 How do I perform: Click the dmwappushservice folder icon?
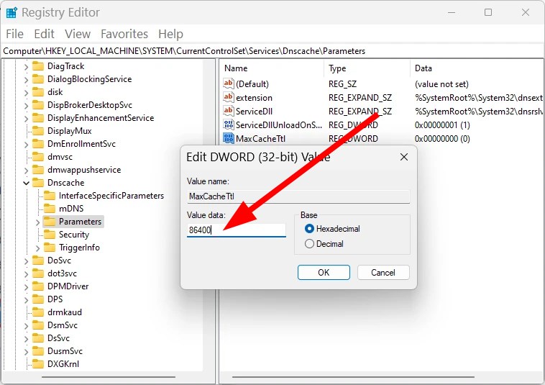[x=38, y=170]
